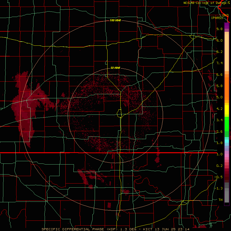Click the 6.6 value on color scale
Image resolution: width=231 pixels, height=231 pixels.
(x=219, y=74)
